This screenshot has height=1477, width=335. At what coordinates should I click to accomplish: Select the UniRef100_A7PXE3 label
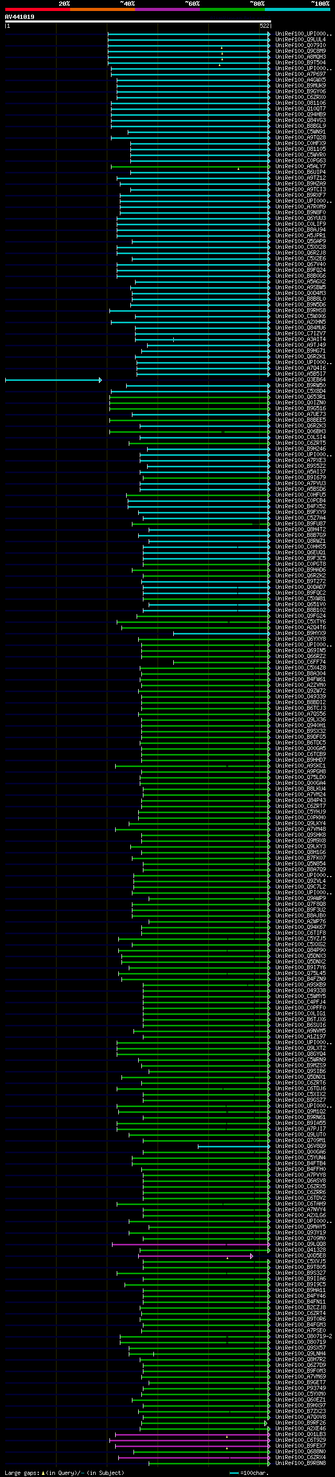(x=300, y=461)
